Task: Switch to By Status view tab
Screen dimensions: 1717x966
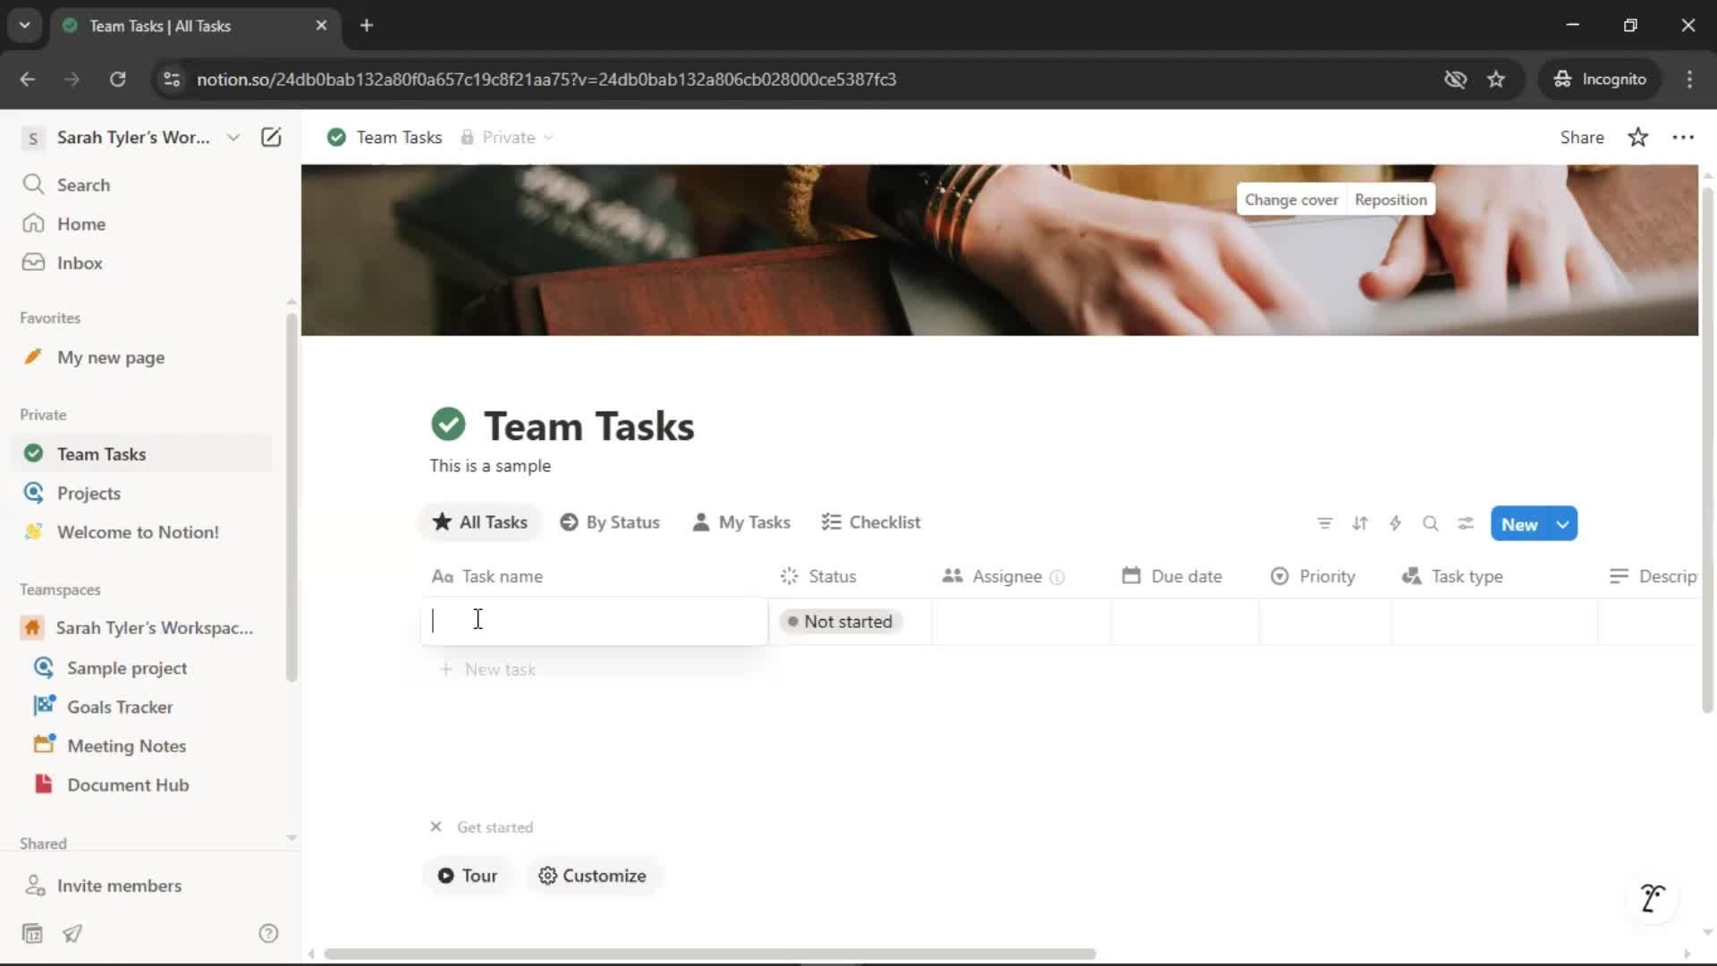Action: coord(610,522)
